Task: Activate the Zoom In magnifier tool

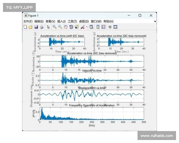Action: 55,27
